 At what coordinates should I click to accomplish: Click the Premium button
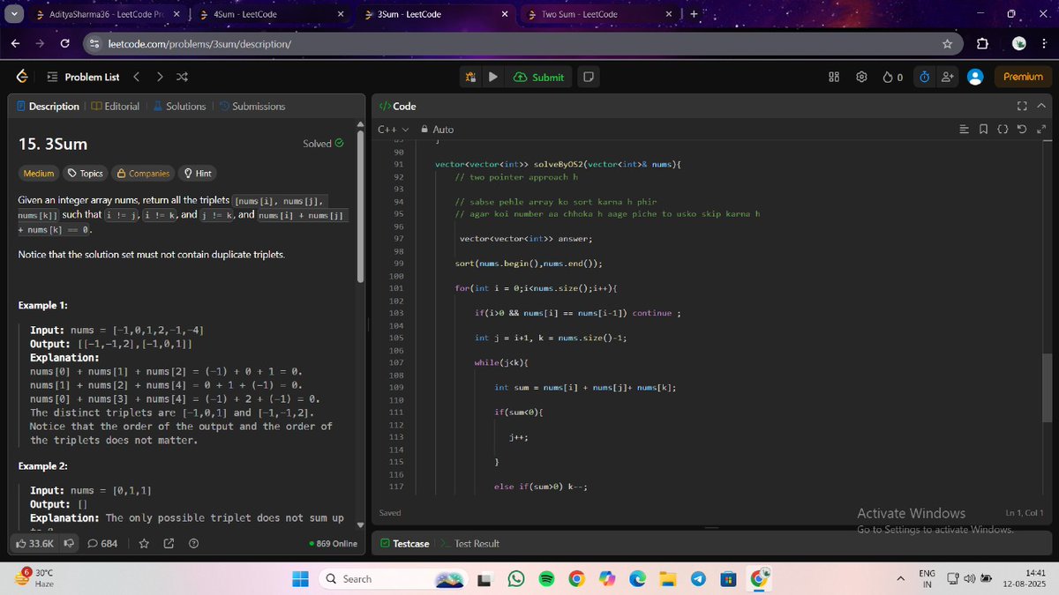click(1023, 77)
